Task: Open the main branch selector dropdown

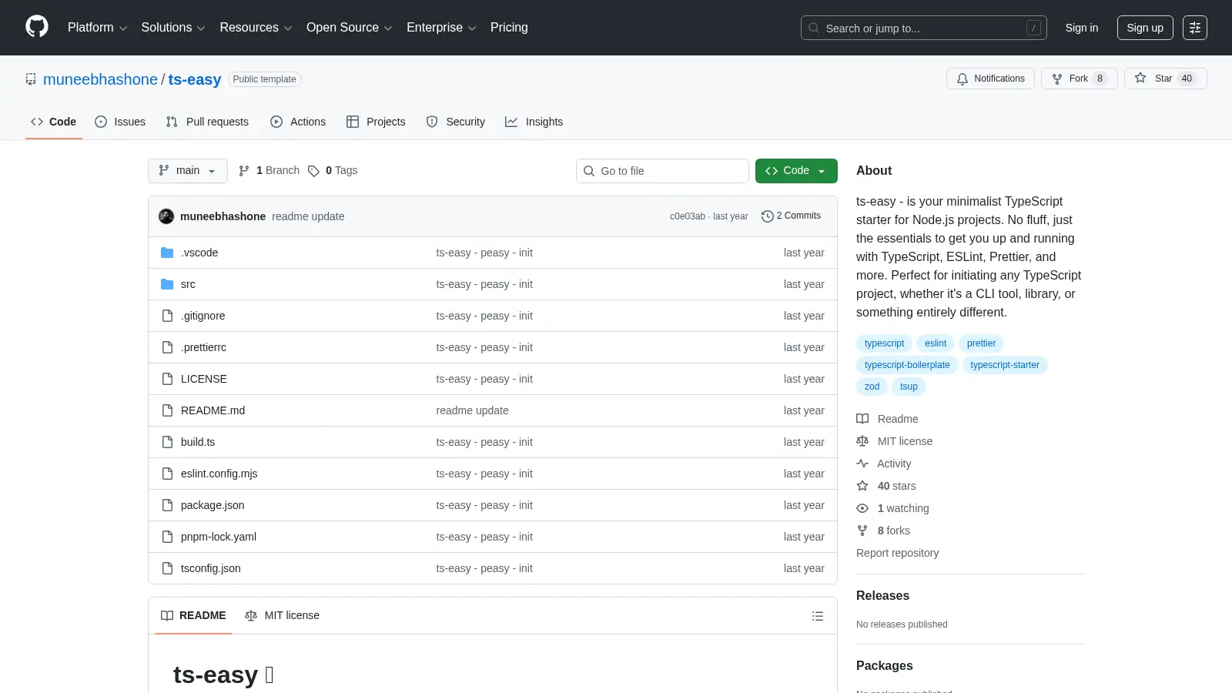Action: click(188, 171)
